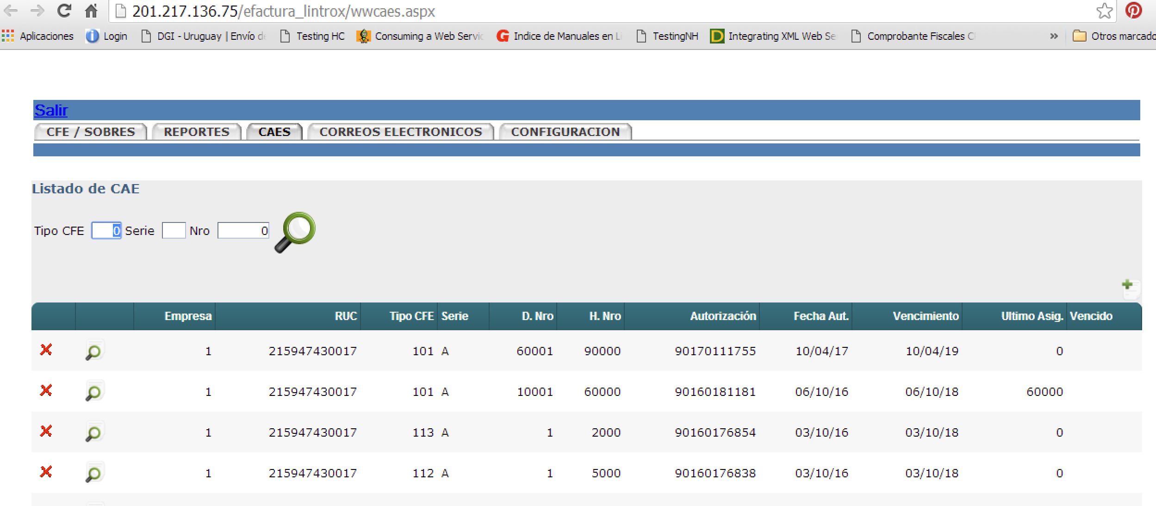Click the green plus add CAE icon

[1130, 288]
